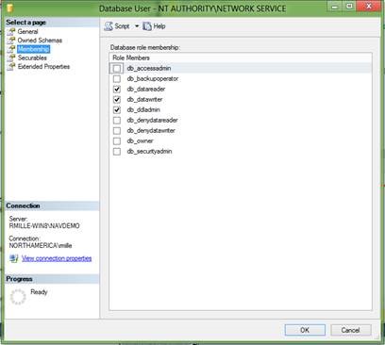Uncheck the db_datareader role
This screenshot has width=385, height=345.
coord(117,89)
